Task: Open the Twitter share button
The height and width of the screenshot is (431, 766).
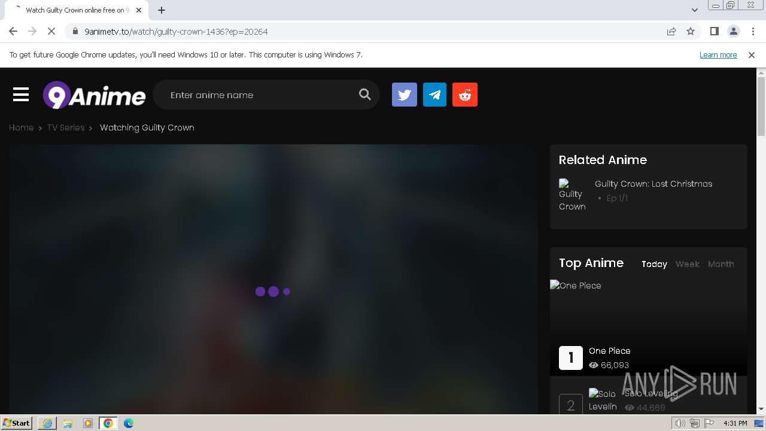Action: click(405, 95)
